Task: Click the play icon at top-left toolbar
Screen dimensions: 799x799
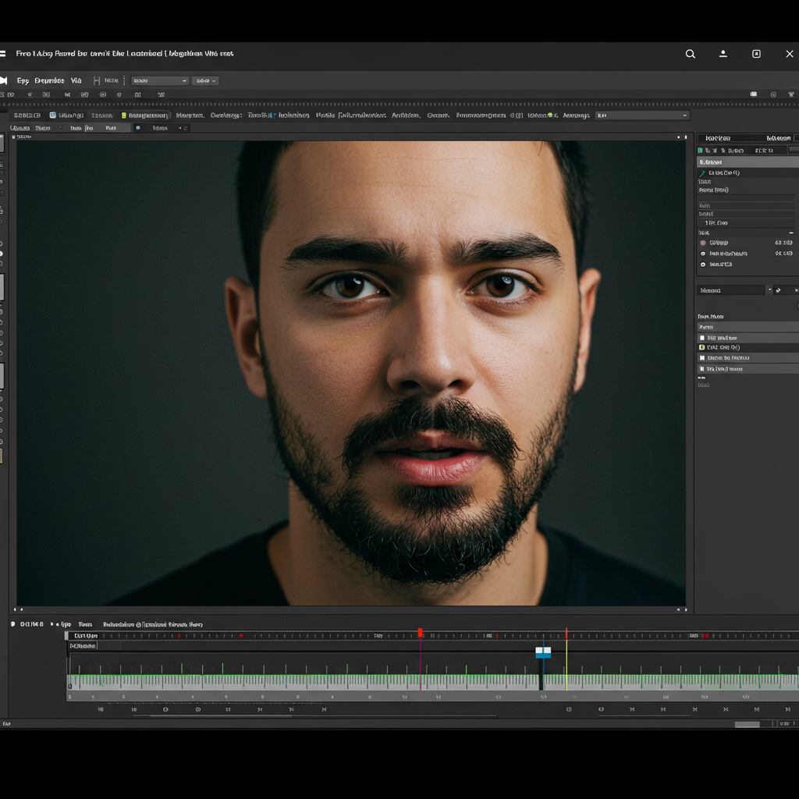Action: tap(4, 80)
